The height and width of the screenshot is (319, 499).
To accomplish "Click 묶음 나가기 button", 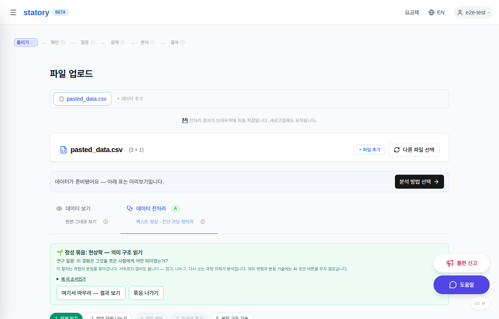I will tap(146, 293).
